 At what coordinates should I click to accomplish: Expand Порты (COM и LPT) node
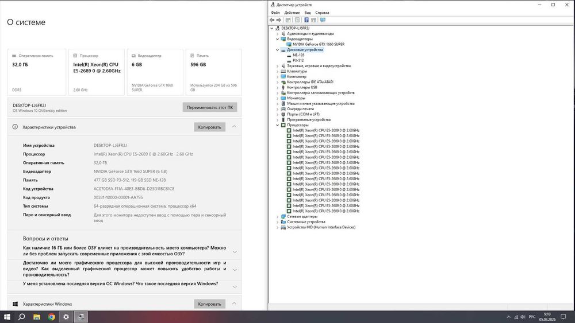coord(277,114)
